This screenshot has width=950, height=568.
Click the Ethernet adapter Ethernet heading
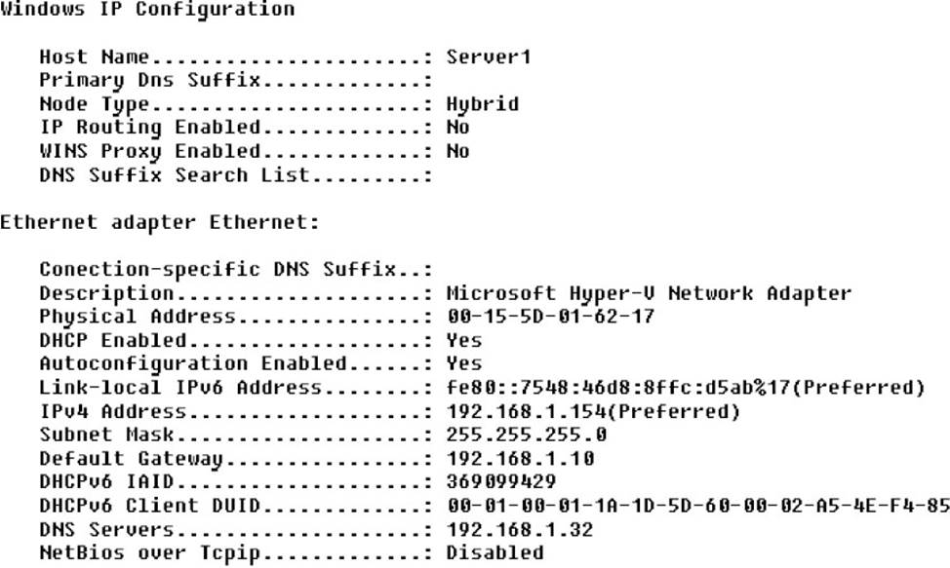(x=159, y=222)
